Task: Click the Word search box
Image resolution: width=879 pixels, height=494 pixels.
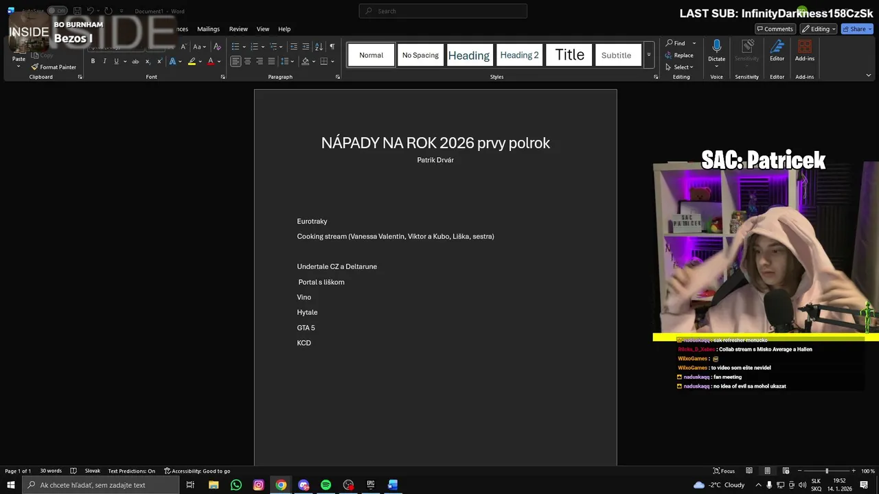Action: pos(443,11)
